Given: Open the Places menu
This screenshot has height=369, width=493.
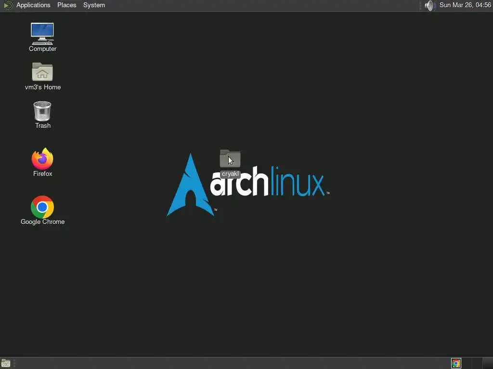Looking at the screenshot, I should pyautogui.click(x=66, y=5).
